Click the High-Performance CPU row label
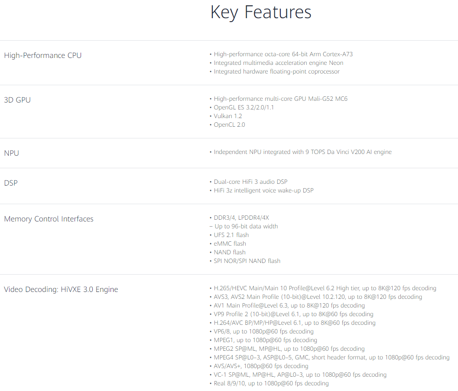This screenshot has width=458, height=391. tap(42, 55)
